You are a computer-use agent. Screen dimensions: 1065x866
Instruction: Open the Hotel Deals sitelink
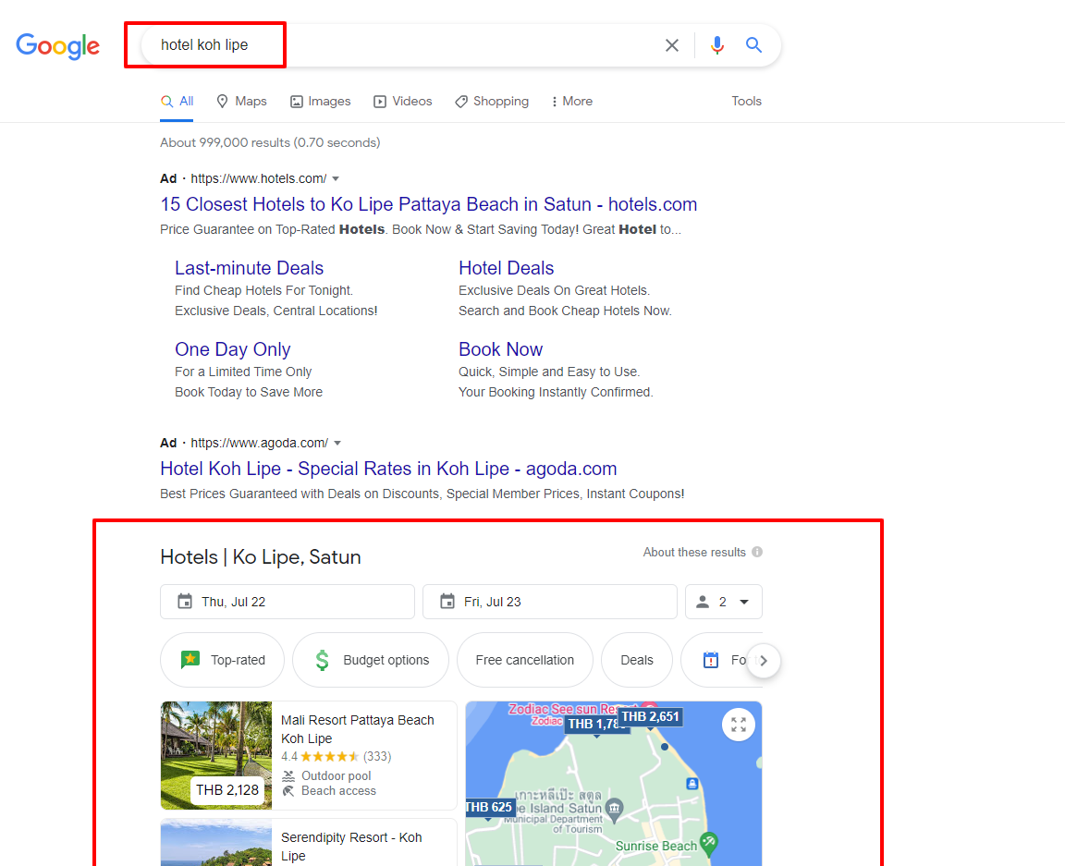pos(506,268)
